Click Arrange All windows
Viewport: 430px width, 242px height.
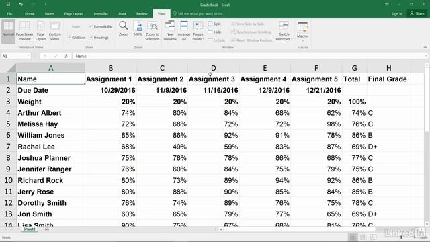pos(184,31)
